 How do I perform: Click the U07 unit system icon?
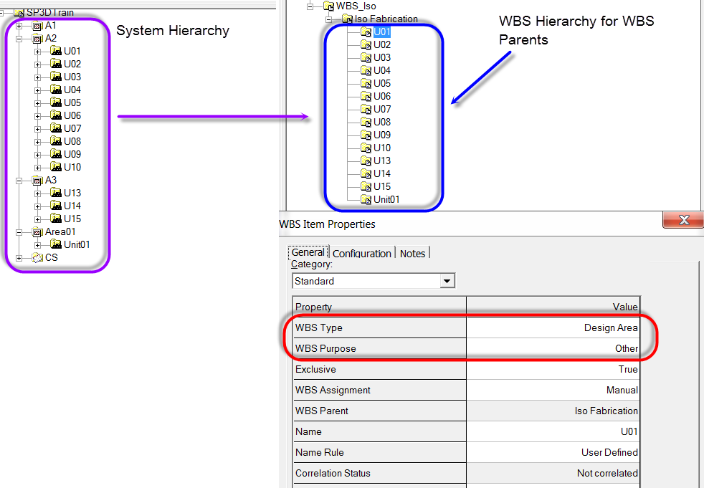pos(56,128)
